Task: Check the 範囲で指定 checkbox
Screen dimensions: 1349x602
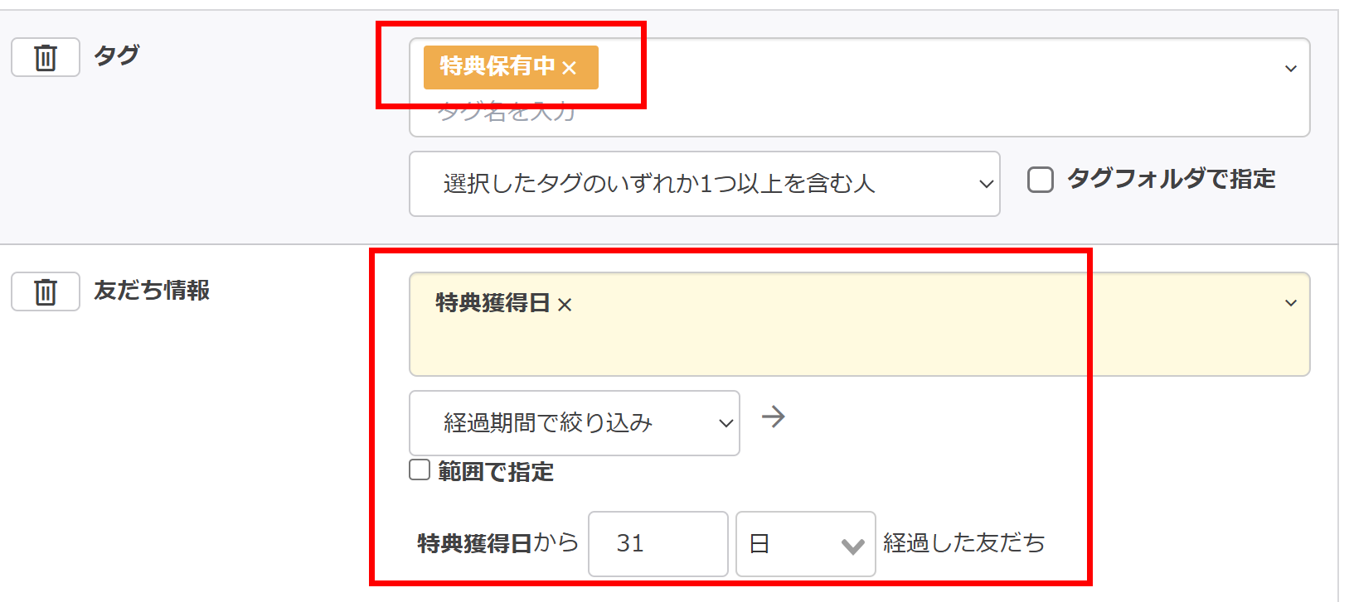Action: 420,469
